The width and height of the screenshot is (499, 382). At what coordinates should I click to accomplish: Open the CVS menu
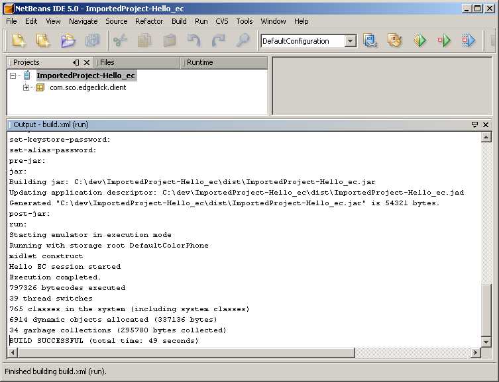[x=222, y=21]
